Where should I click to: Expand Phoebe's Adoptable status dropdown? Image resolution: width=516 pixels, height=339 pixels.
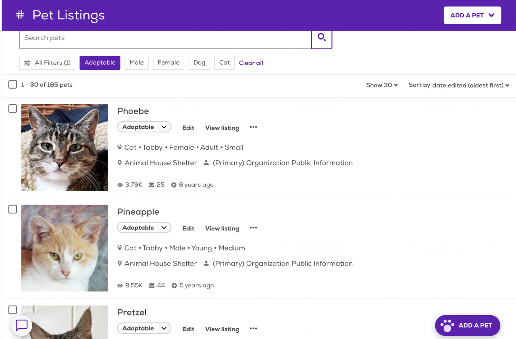pos(144,127)
